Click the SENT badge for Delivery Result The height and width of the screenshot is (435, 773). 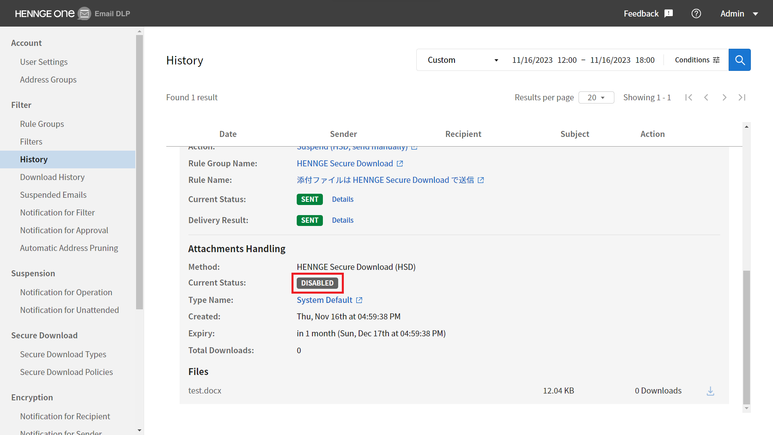[310, 220]
